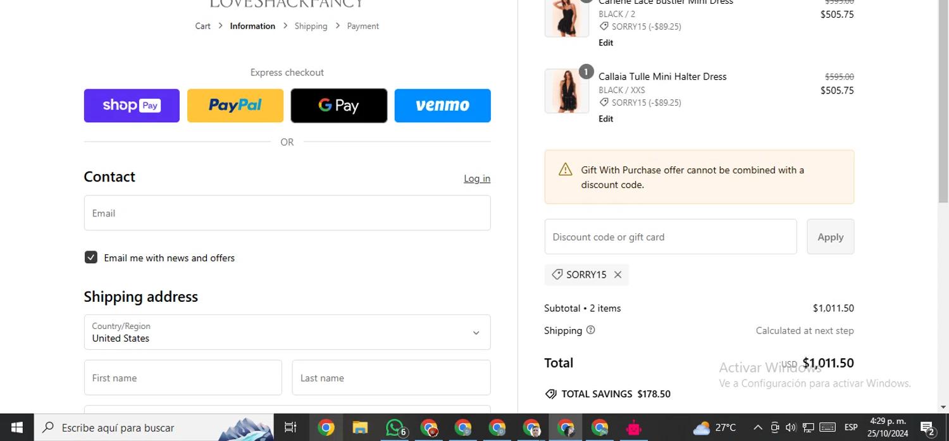Click the 'Callaia Tulle Mini Halter Dress' title
Image resolution: width=949 pixels, height=441 pixels.
point(662,77)
